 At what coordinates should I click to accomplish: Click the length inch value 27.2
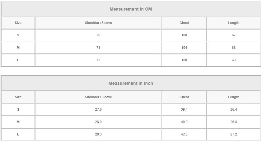tap(234, 134)
